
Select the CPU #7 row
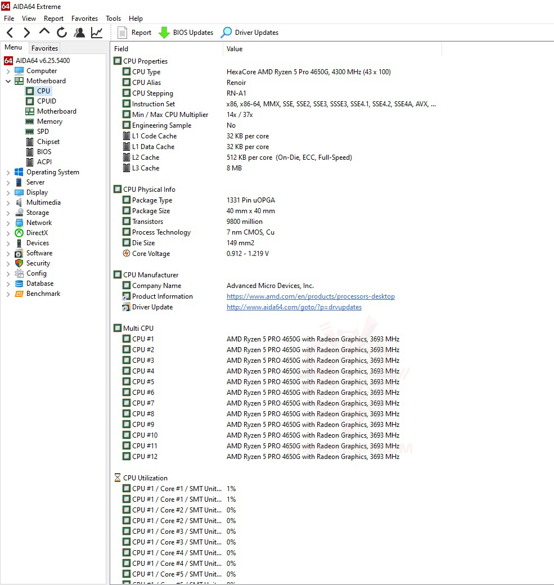click(276, 403)
